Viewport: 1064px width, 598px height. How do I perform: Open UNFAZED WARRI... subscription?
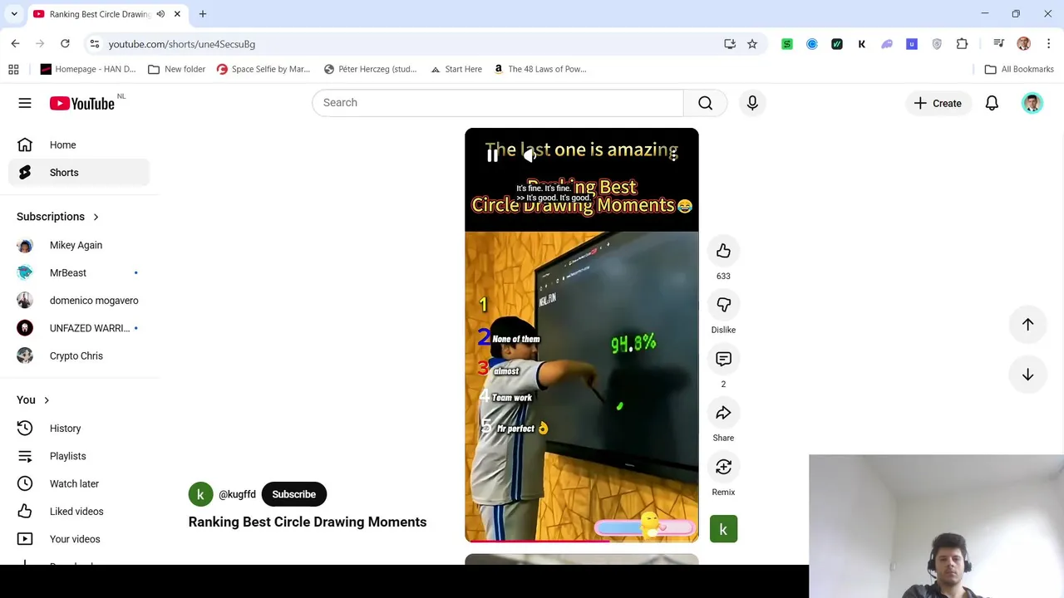79,328
